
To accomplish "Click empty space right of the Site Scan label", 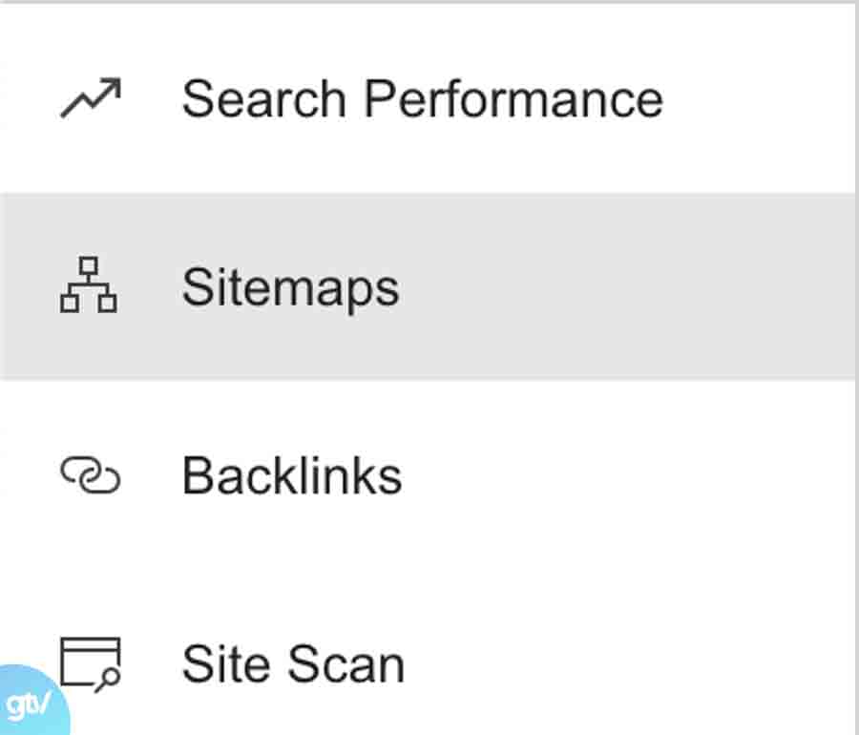I will click(620, 663).
